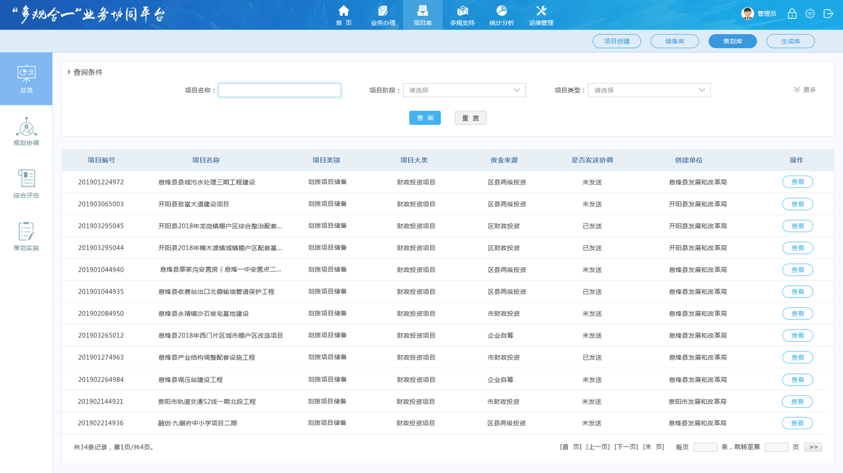Select 总览 in the sidebar
Image resolution: width=843 pixels, height=473 pixels.
pyautogui.click(x=26, y=79)
